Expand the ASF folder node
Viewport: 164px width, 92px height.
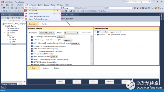point(7,37)
